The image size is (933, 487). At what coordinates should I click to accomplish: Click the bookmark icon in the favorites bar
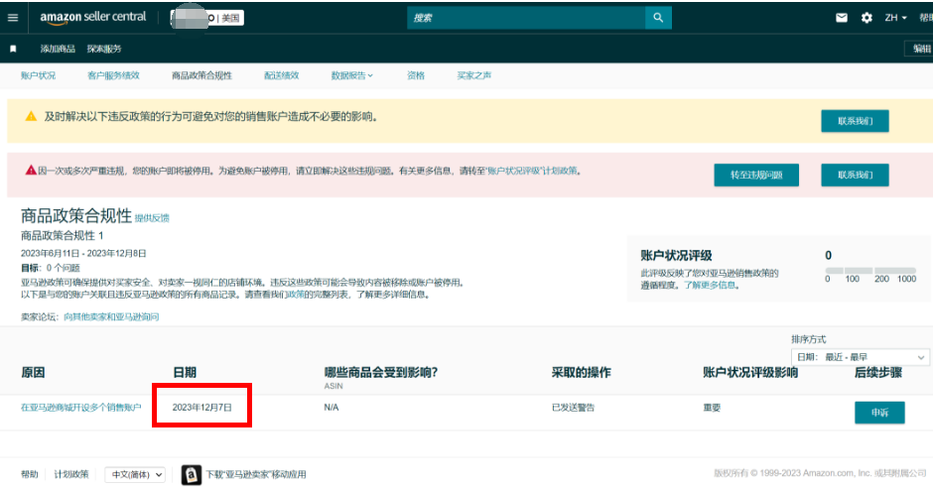point(13,49)
